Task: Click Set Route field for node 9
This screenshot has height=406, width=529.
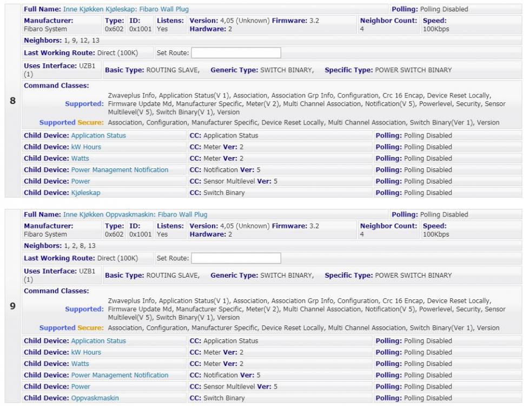Action: pos(236,258)
